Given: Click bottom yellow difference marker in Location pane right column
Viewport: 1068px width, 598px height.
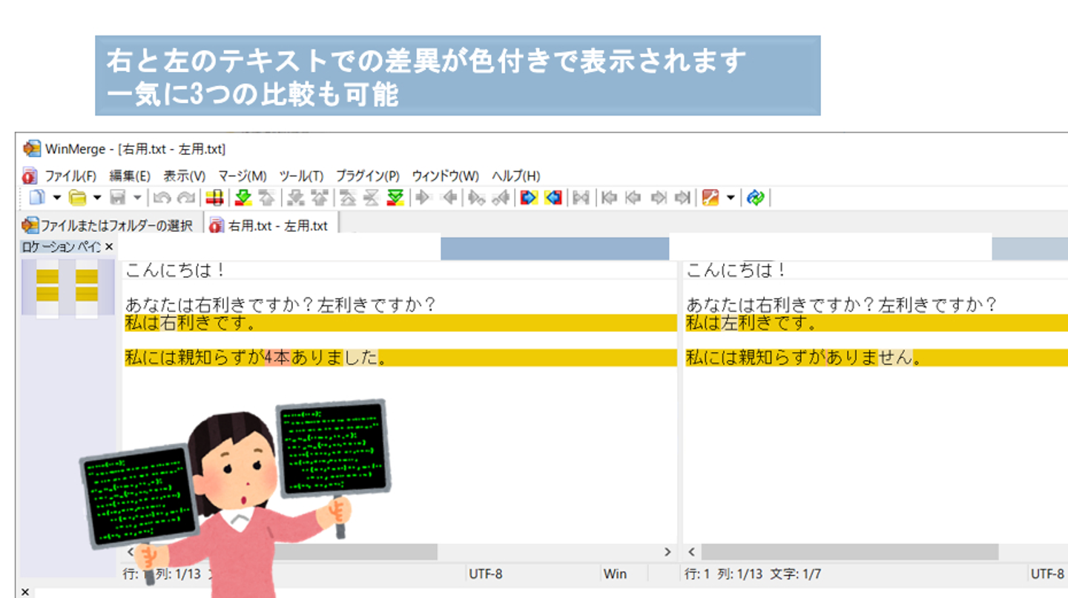Looking at the screenshot, I should [87, 294].
